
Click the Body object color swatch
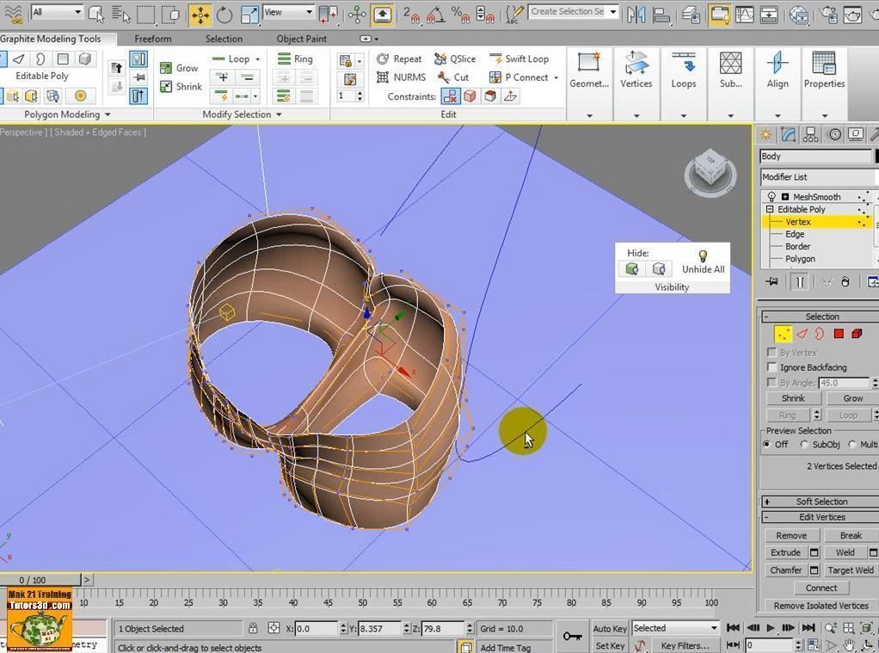point(876,156)
